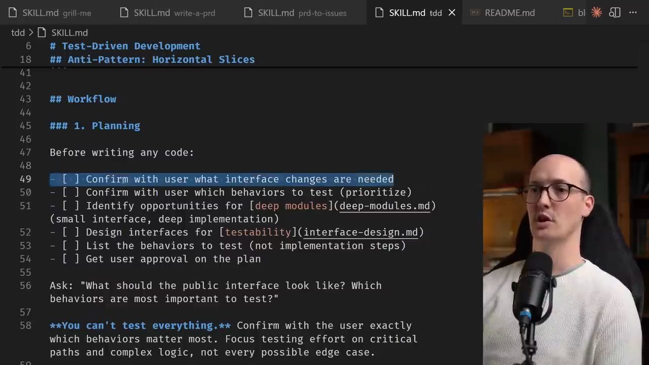Click the ## Workflow heading
Image resolution: width=649 pixels, height=365 pixels.
coord(83,99)
